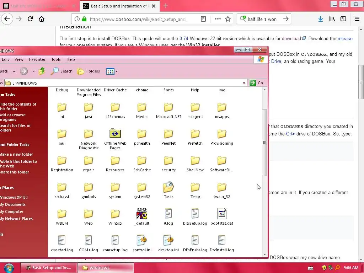Open a new Firefox tab
364x273 pixels.
pyautogui.click(x=166, y=6)
